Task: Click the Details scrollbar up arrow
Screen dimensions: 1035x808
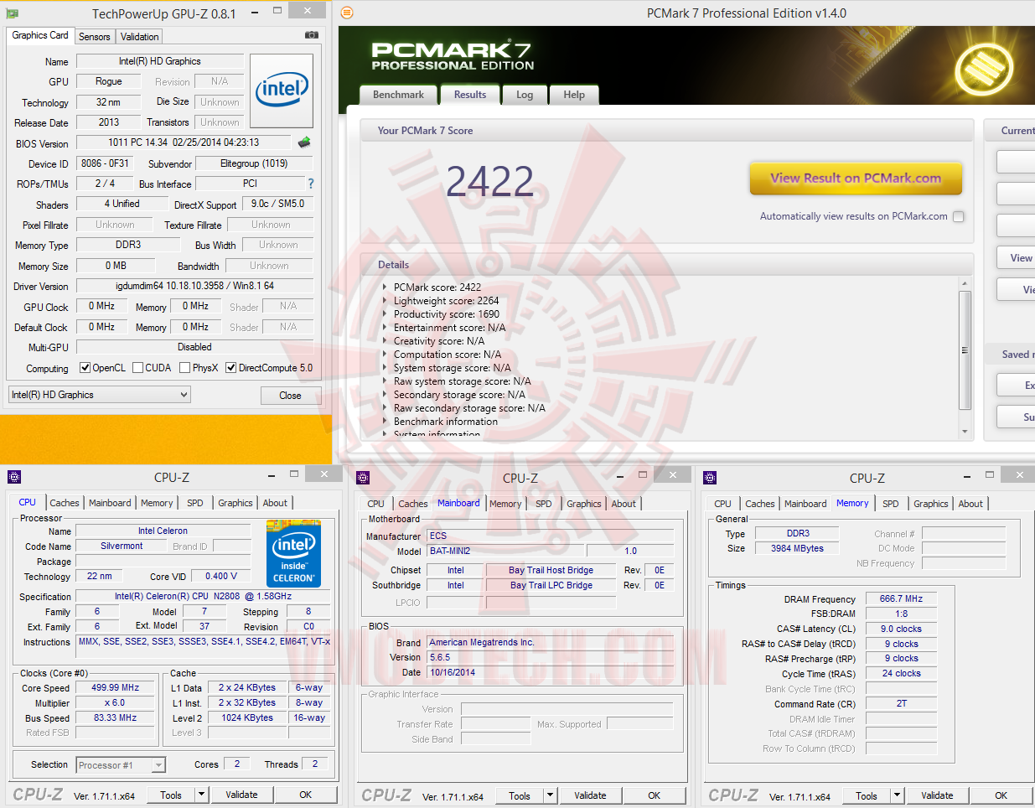Action: pyautogui.click(x=965, y=284)
